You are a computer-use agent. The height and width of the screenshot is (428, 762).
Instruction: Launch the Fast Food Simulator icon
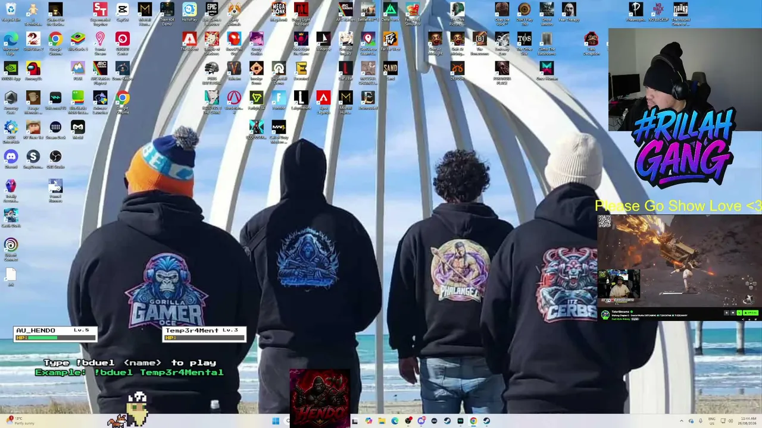tap(413, 14)
